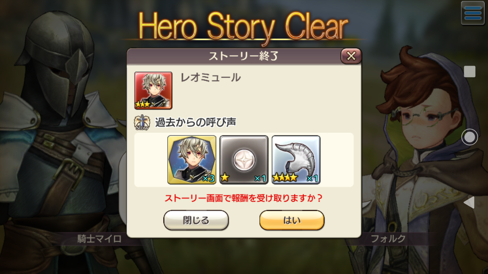This screenshot has width=488, height=274.
Task: Tap the レオミュール character portrait icon
Action: click(153, 90)
